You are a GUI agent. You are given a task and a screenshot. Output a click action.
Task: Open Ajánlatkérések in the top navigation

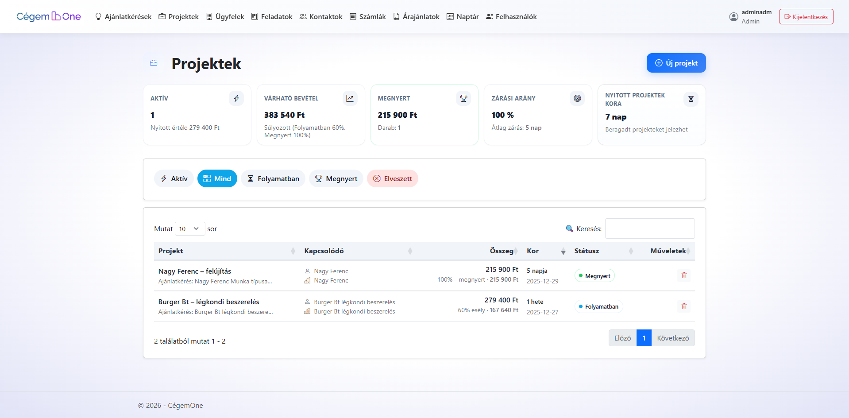123,17
